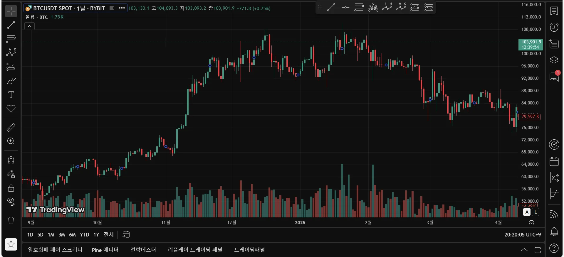Open the 리플레이 트레이딩 패널 tab
This screenshot has height=257, width=564.
click(x=195, y=250)
